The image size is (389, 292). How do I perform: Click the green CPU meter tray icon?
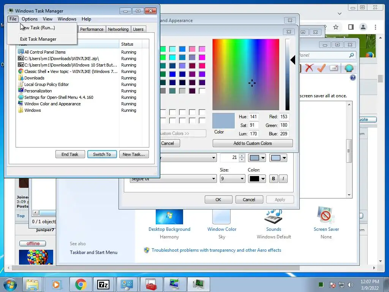tap(321, 284)
